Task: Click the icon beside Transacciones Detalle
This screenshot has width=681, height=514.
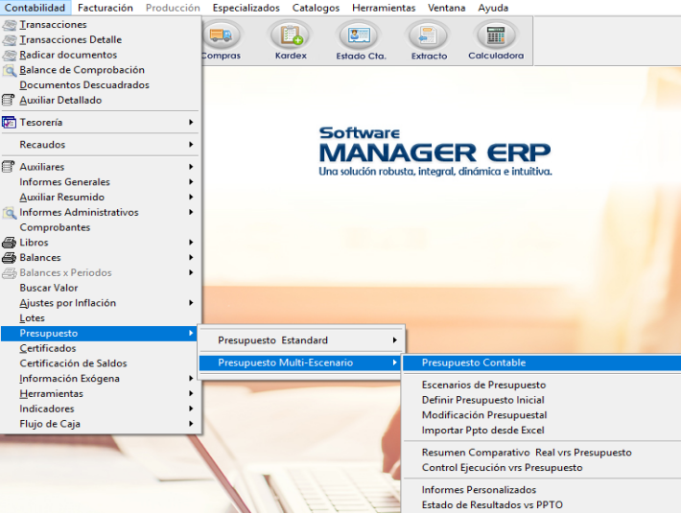Action: click(10, 40)
